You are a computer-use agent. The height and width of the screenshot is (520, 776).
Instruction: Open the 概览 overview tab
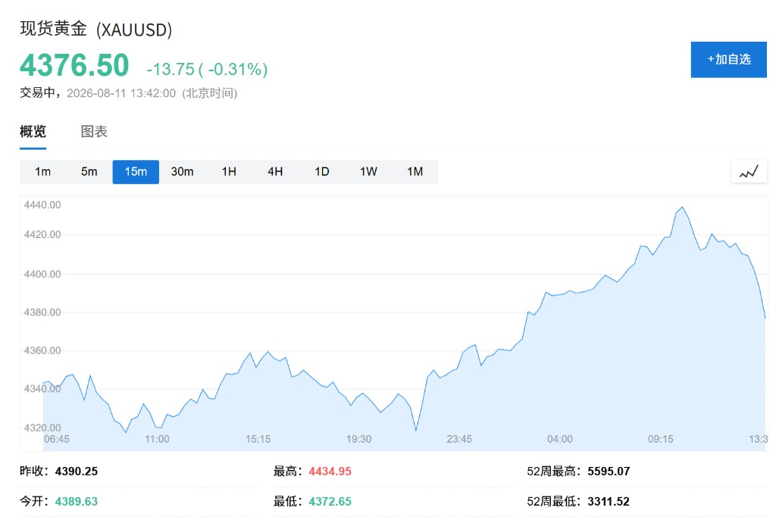pyautogui.click(x=33, y=132)
